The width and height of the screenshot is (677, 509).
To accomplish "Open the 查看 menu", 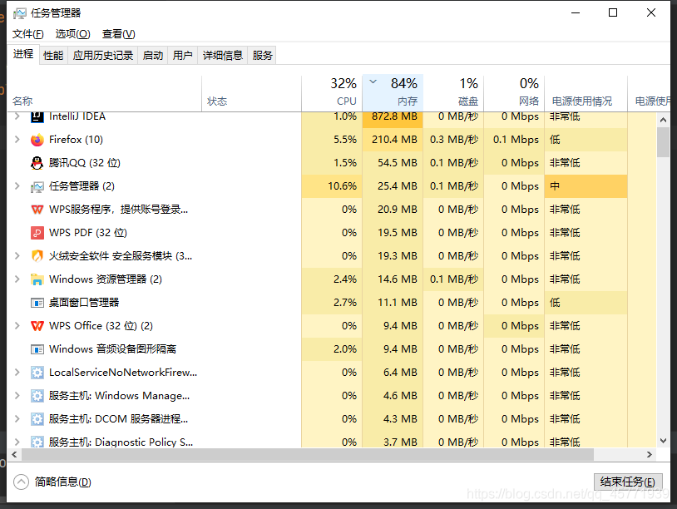I will click(x=118, y=34).
